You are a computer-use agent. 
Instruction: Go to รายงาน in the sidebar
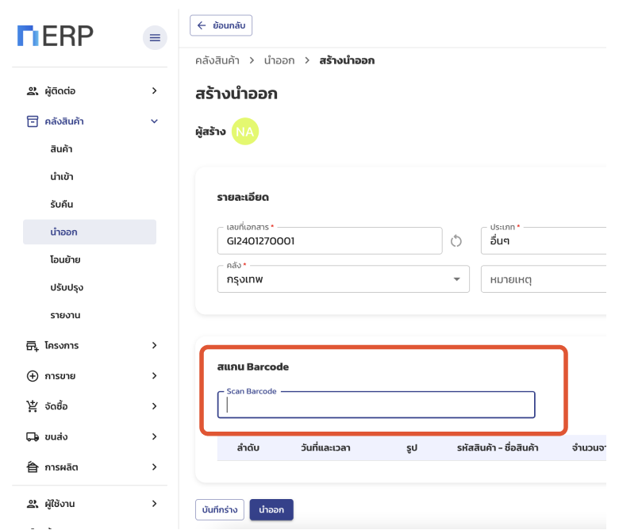click(65, 315)
